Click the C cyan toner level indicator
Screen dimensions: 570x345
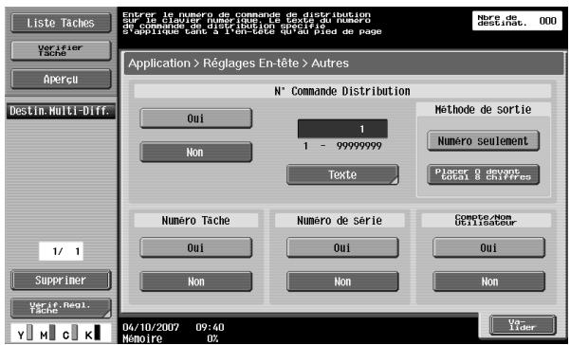70,333
